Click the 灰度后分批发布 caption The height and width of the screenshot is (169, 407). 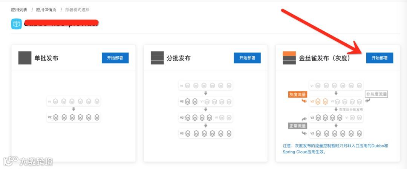tap(351, 110)
